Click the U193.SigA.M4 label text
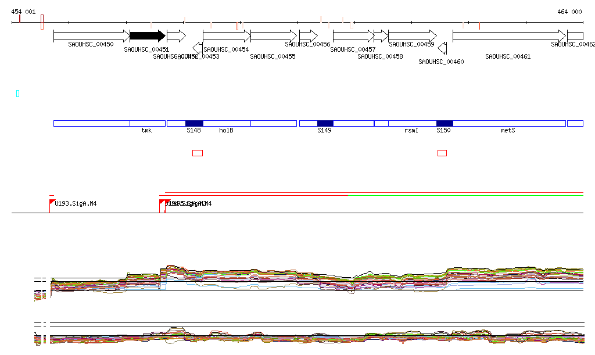 [76, 204]
